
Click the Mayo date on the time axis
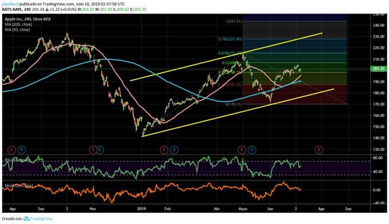point(243,209)
